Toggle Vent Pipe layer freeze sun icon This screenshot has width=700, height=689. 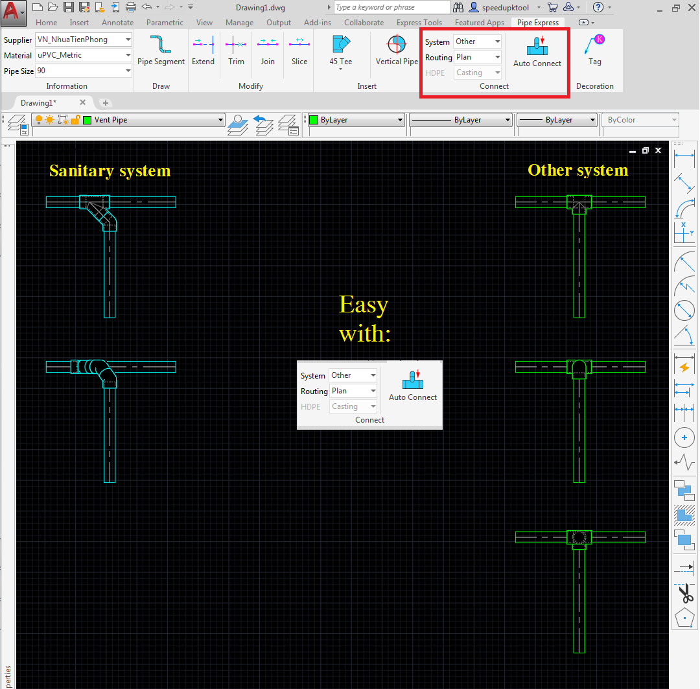tap(49, 120)
